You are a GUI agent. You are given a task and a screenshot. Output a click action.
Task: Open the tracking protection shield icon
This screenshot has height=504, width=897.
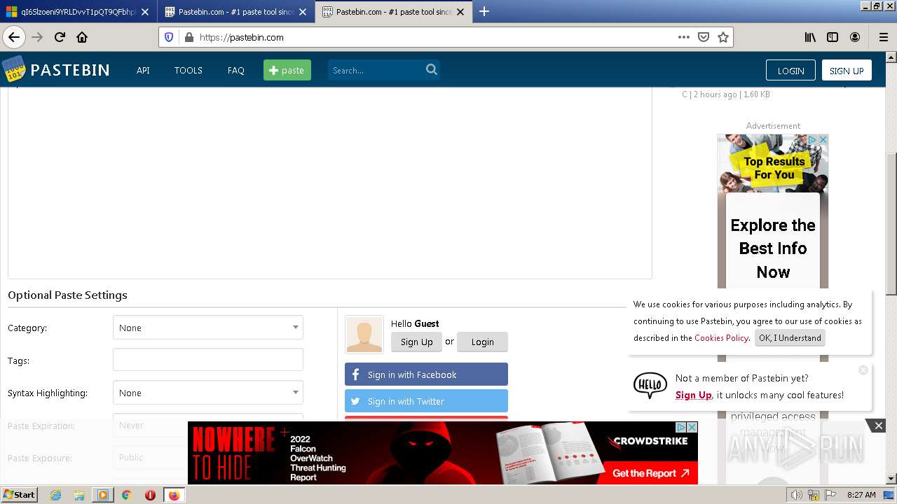169,37
